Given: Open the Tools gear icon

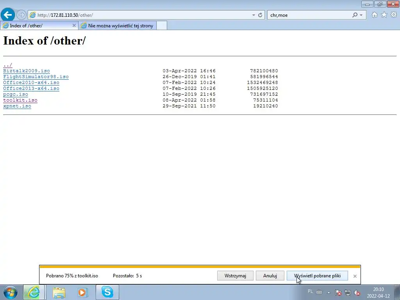Looking at the screenshot, I should pos(394,14).
